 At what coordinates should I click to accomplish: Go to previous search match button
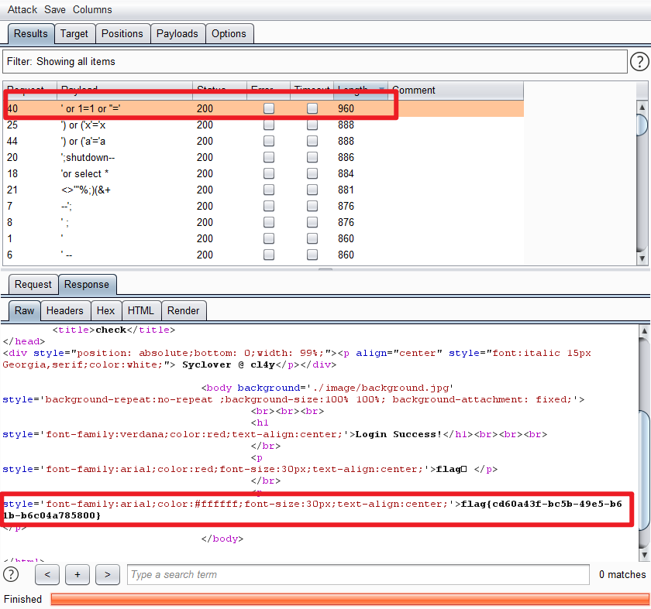[x=47, y=575]
